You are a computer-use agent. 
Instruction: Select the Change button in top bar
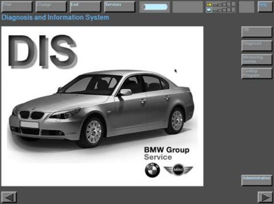pos(51,7)
